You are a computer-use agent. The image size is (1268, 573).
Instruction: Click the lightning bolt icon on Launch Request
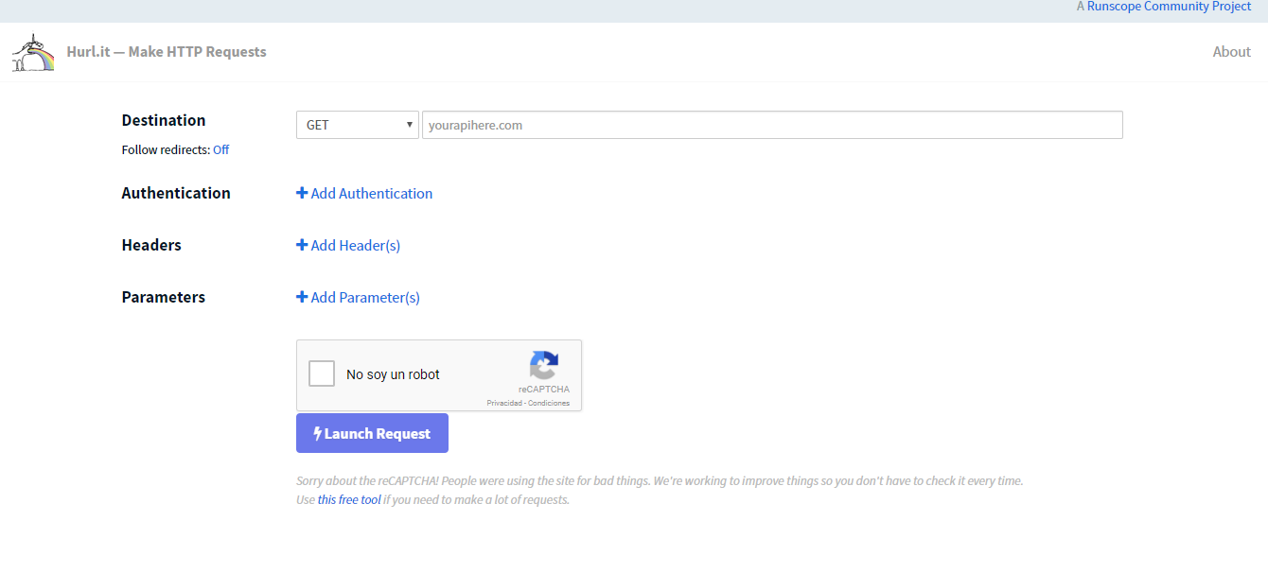pos(318,434)
